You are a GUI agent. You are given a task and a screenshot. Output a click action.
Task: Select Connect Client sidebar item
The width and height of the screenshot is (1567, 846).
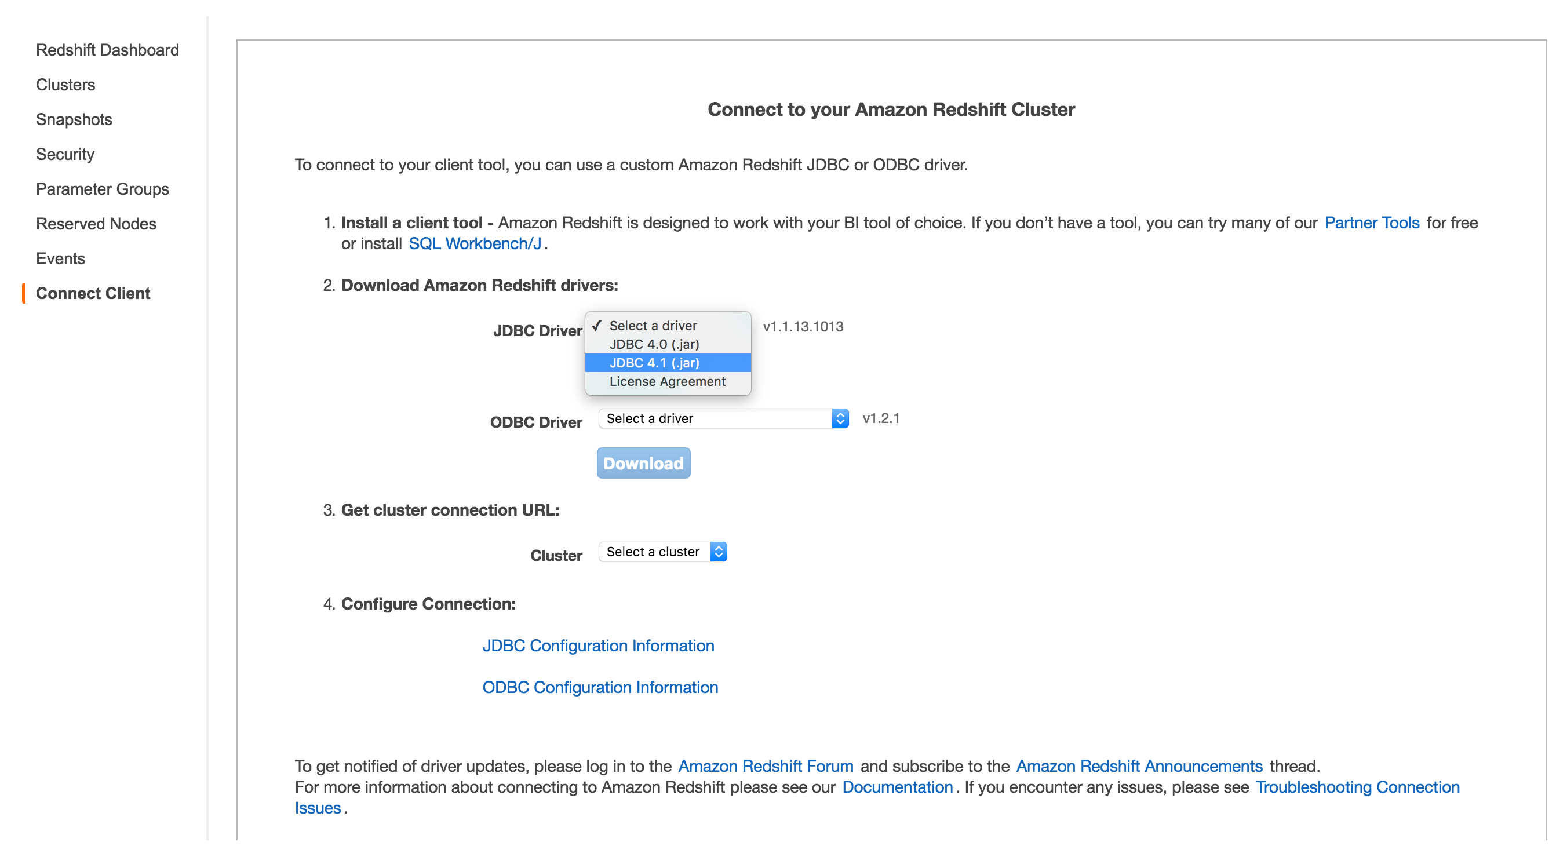93,293
